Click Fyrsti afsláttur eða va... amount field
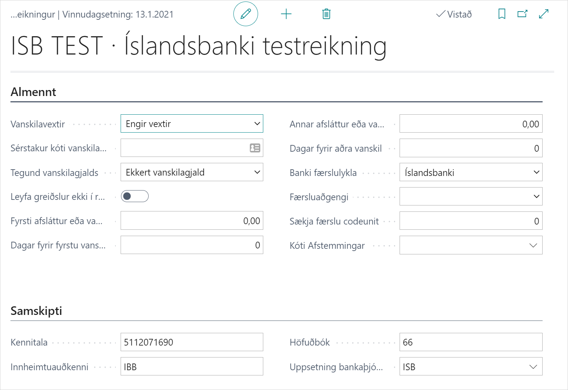 pyautogui.click(x=192, y=221)
